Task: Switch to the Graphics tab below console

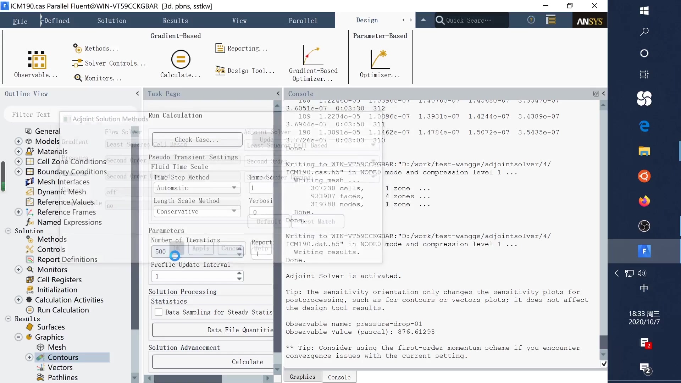Action: (x=302, y=377)
